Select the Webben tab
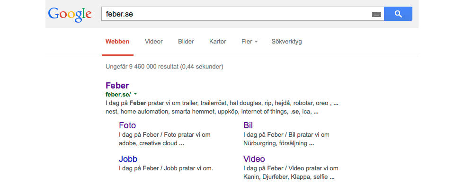464x185 pixels. (117, 41)
